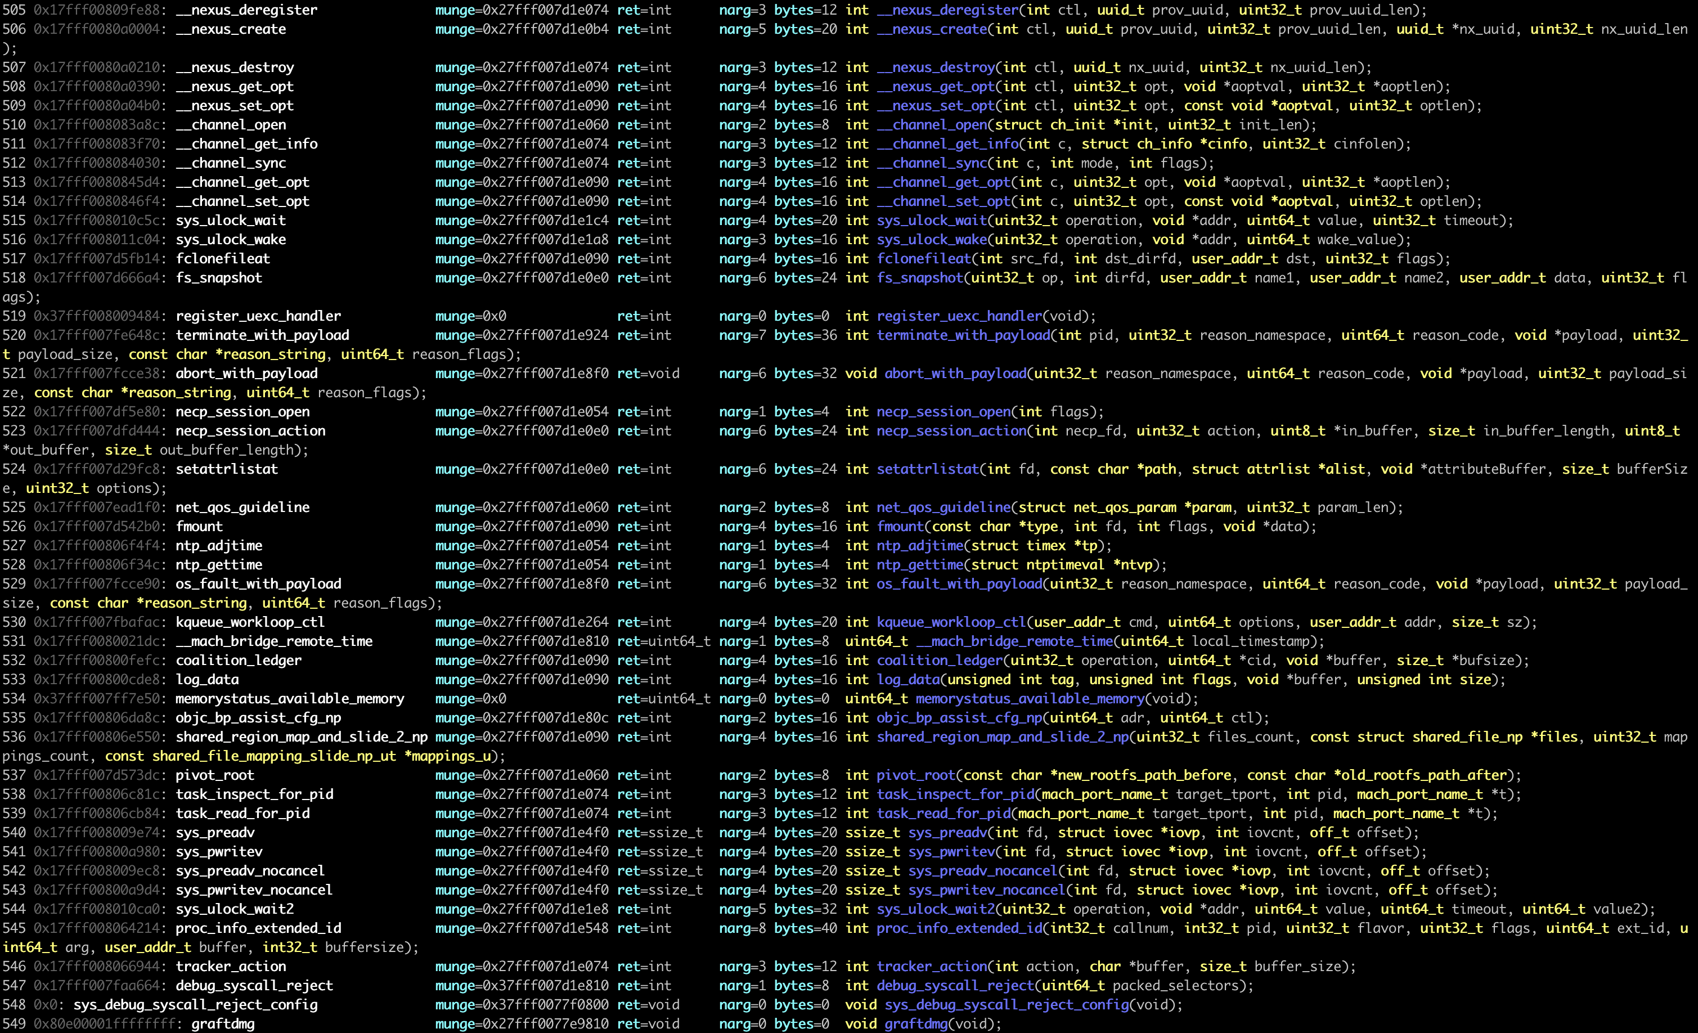
Task: Select tracker_action name on line 546
Action: (231, 966)
